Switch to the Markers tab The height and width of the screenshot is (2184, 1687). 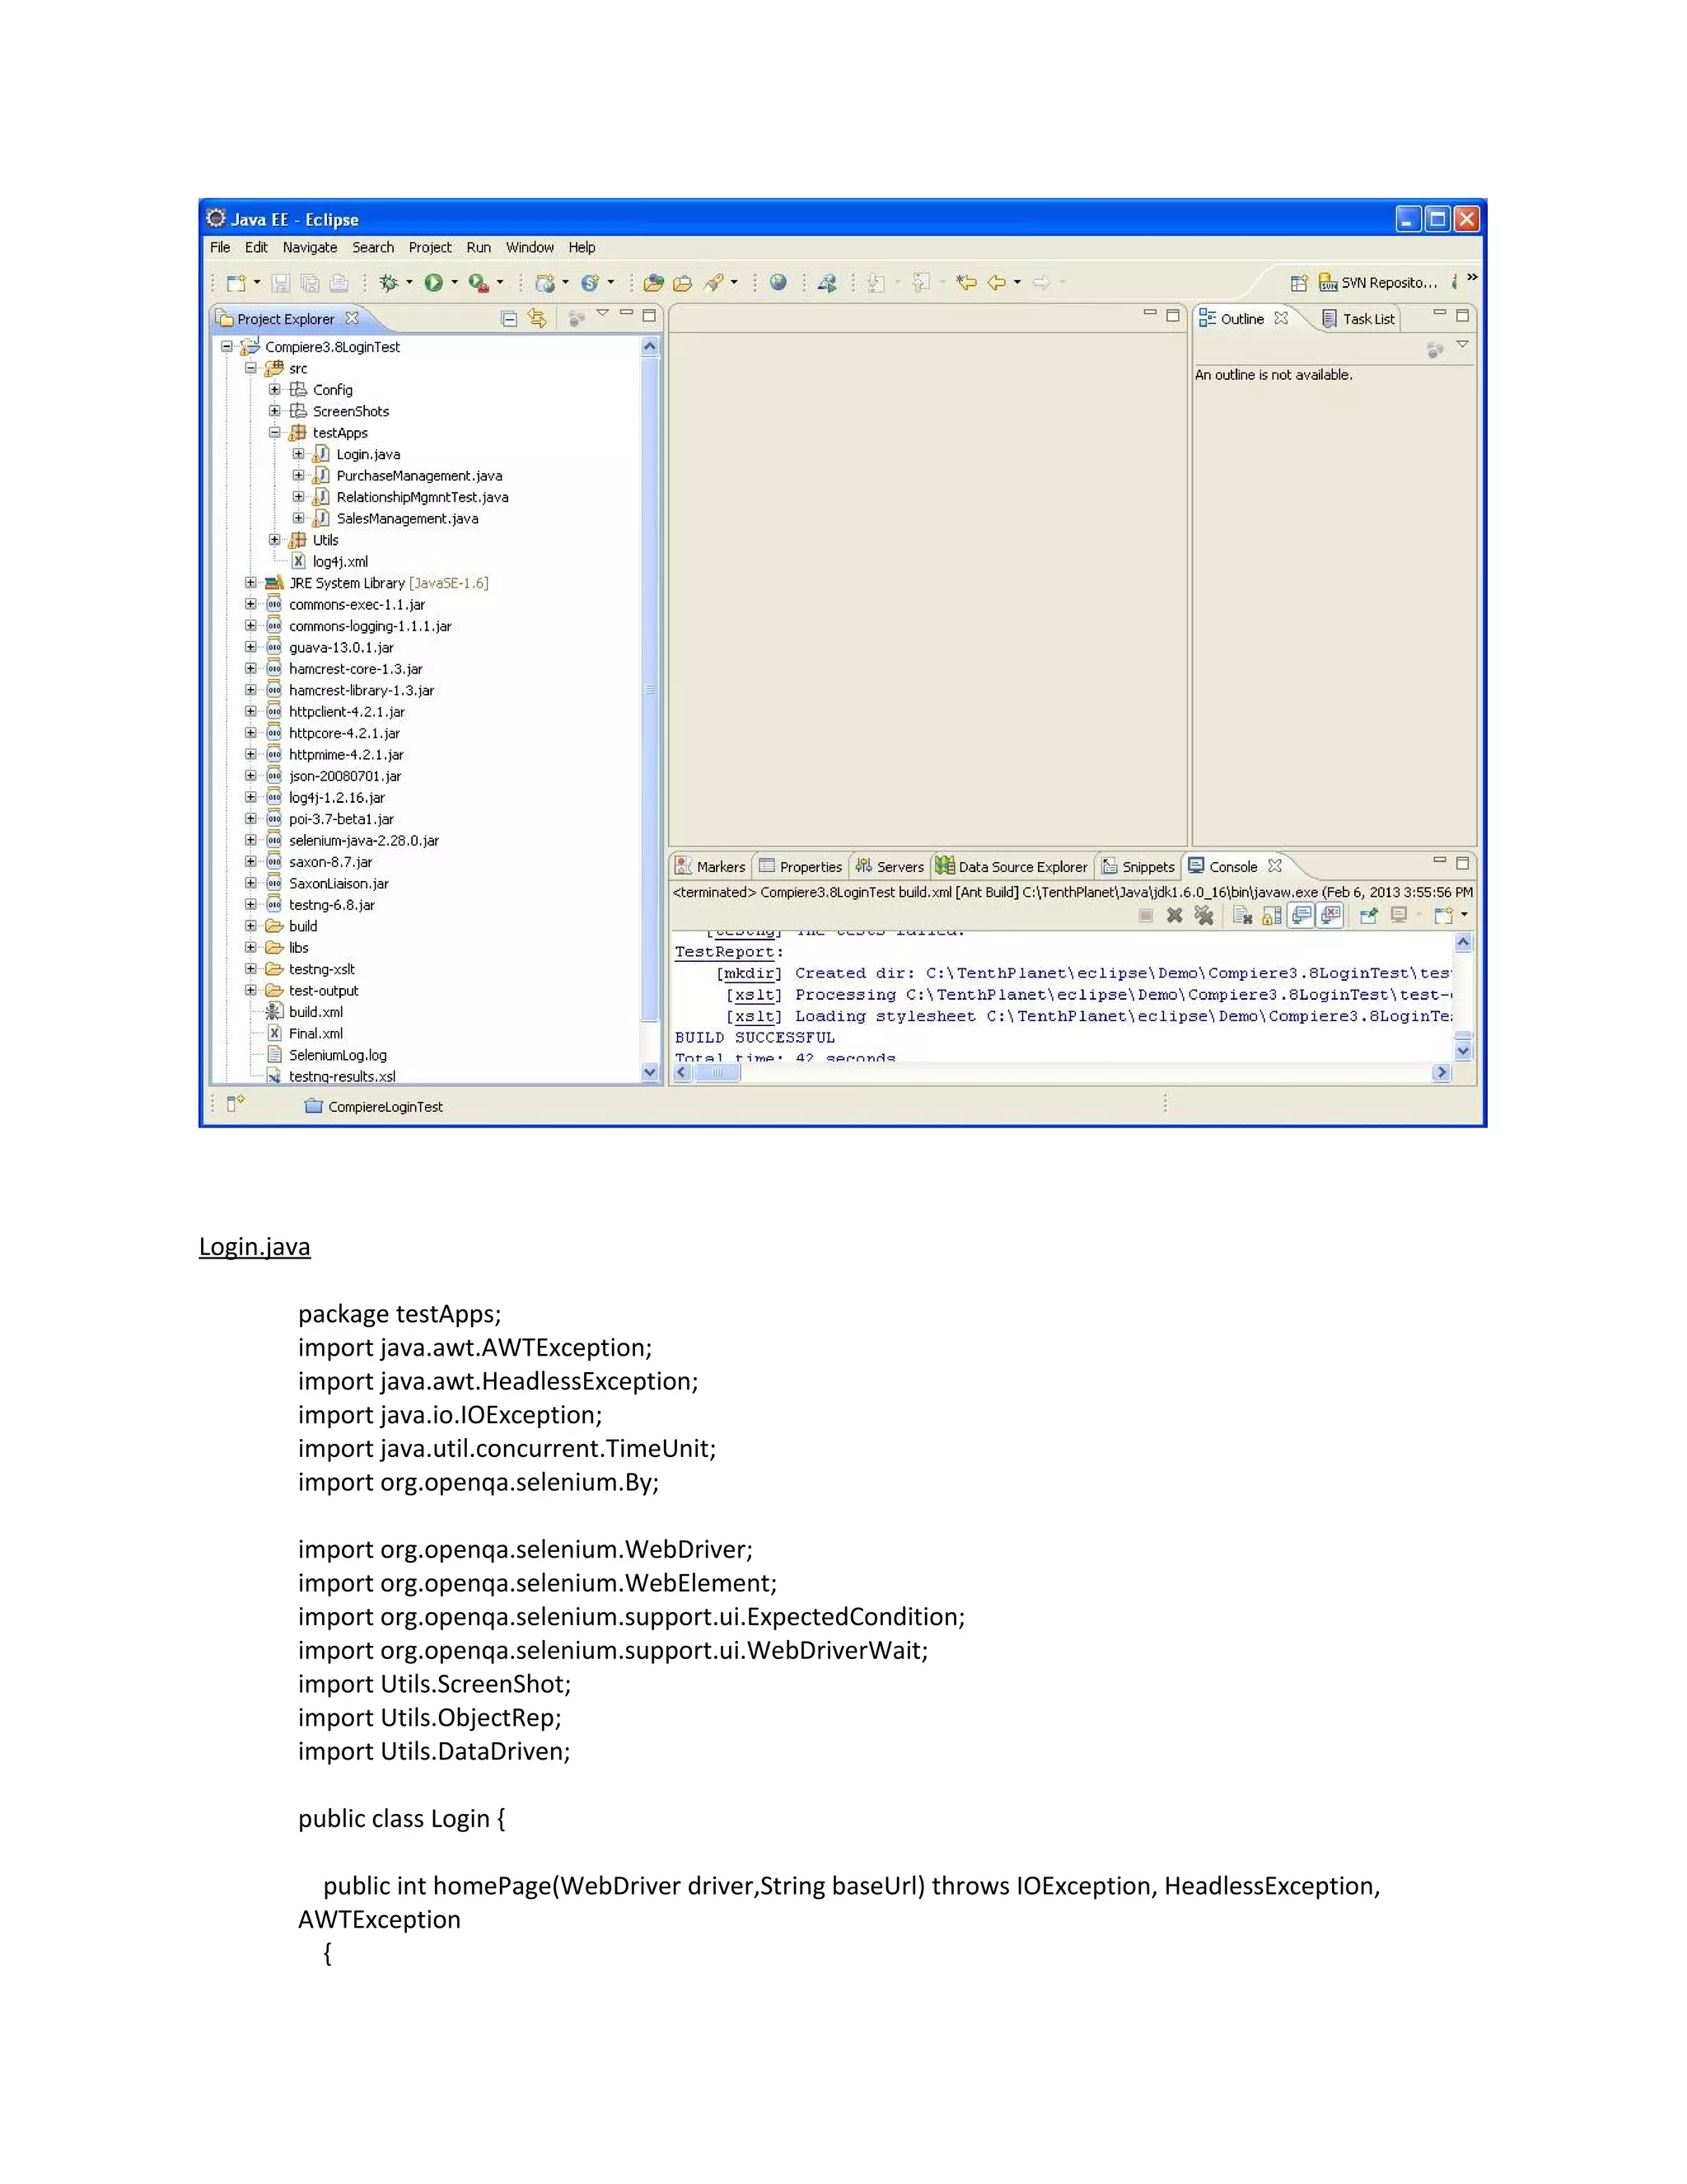[711, 867]
